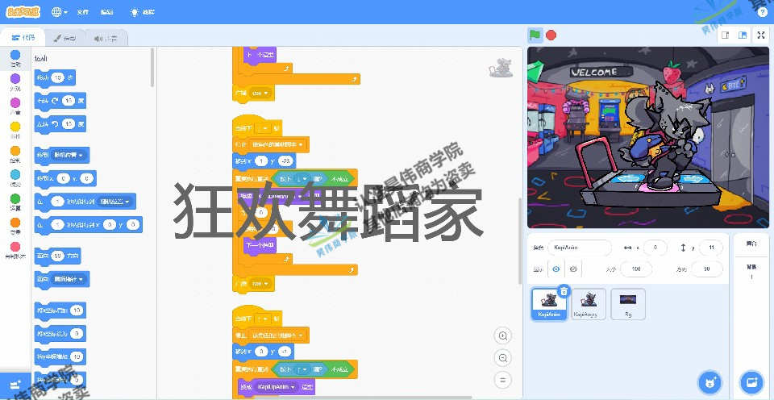Image resolution: width=774 pixels, height=400 pixels.
Task: Zoom out the code workspace
Action: (502, 357)
